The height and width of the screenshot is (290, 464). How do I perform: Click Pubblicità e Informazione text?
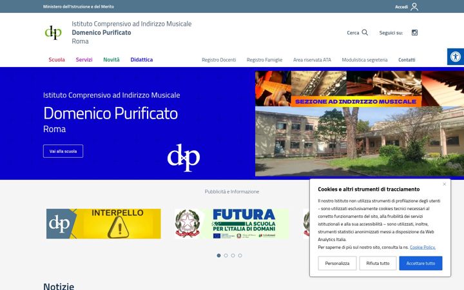coord(232,192)
